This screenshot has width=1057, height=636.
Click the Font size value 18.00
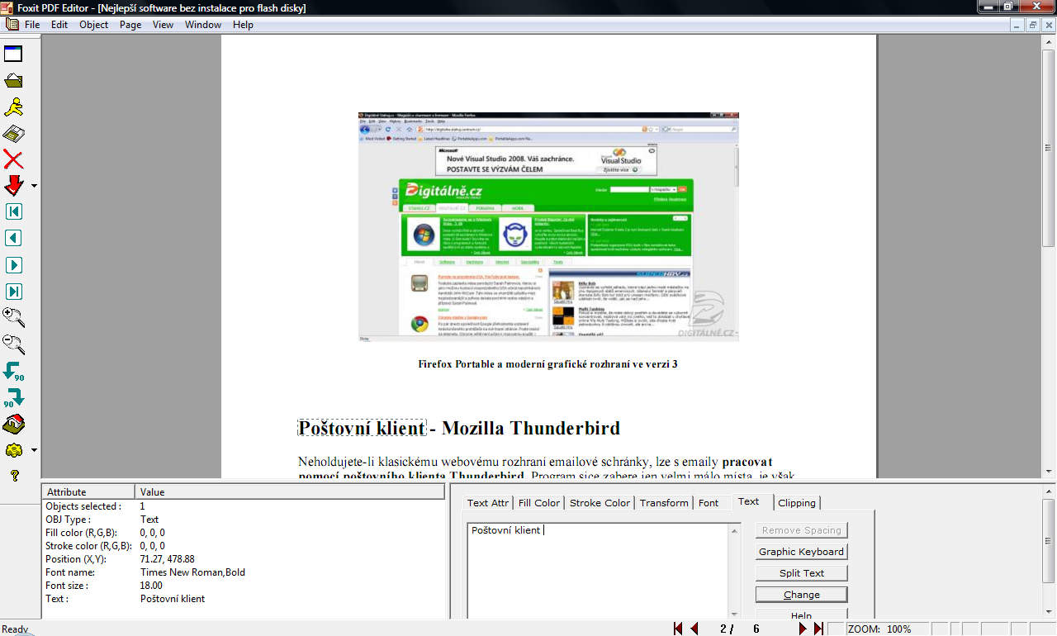pyautogui.click(x=151, y=586)
